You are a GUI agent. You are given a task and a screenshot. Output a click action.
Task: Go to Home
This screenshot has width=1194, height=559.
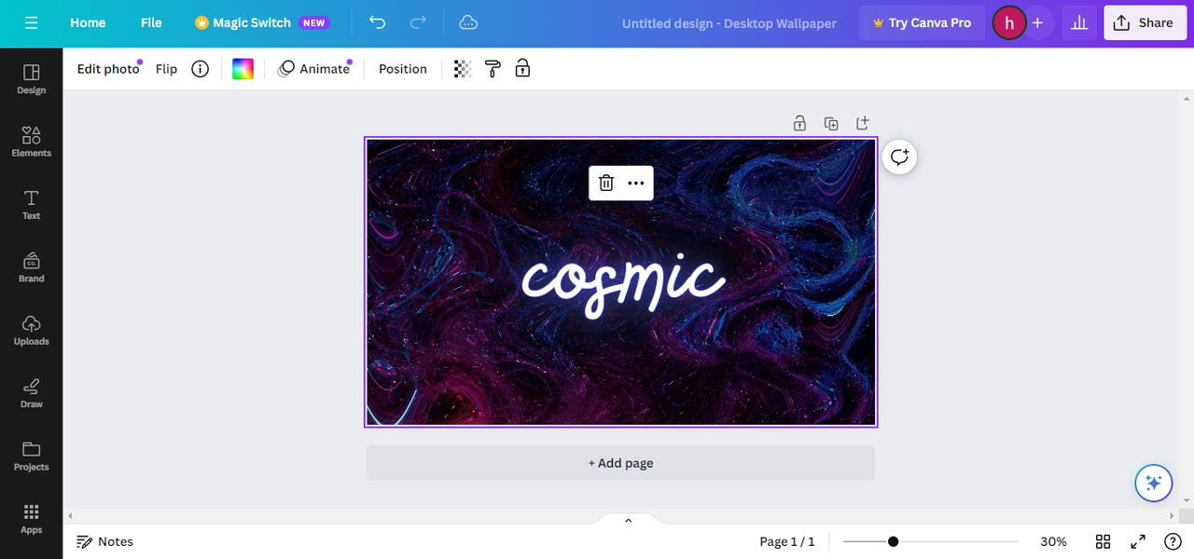coord(88,22)
